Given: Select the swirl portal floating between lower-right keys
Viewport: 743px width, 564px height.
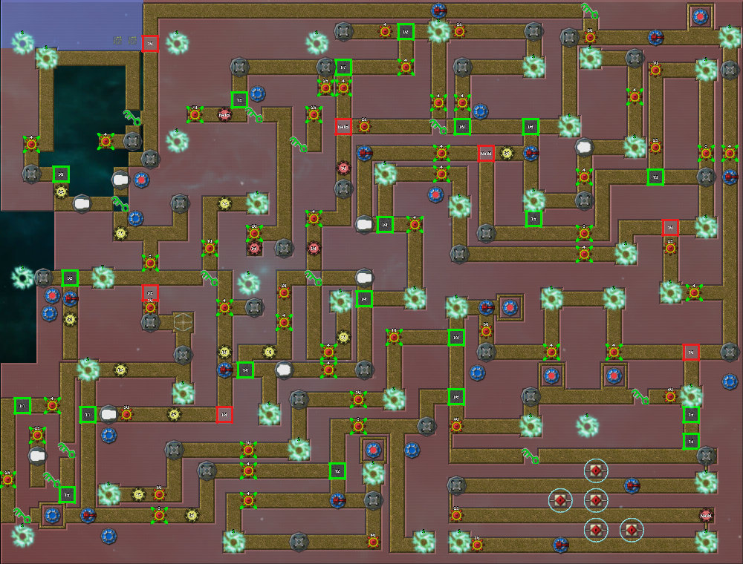Looking at the screenshot, I should pyautogui.click(x=587, y=426).
